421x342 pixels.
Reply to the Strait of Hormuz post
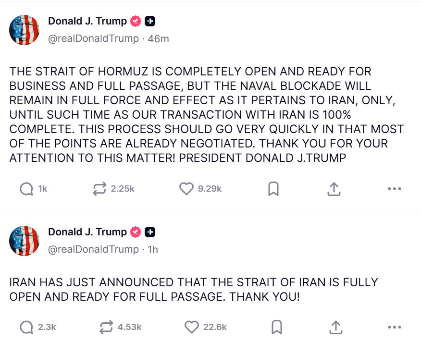coord(26,189)
